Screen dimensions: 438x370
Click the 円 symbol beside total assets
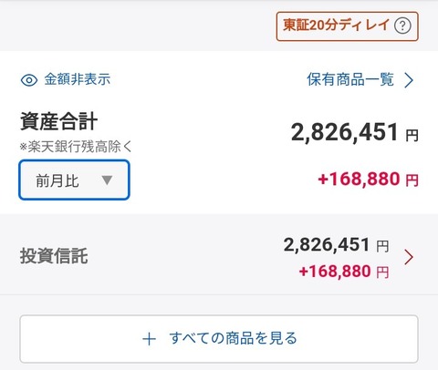click(412, 136)
